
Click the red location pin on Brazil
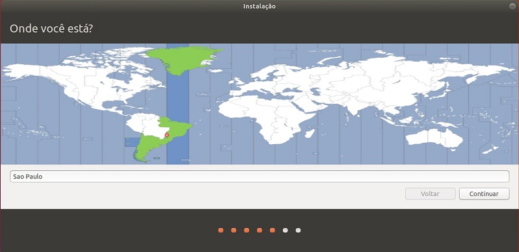(x=166, y=135)
